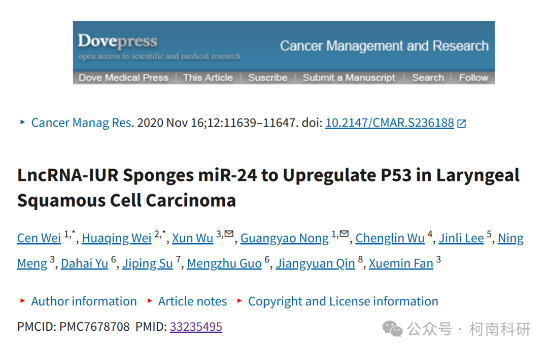548x351 pixels.
Task: Expand the Author information section
Action: click(x=84, y=301)
